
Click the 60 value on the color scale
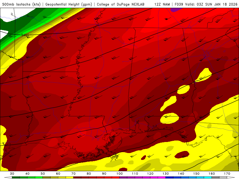click(58, 174)
